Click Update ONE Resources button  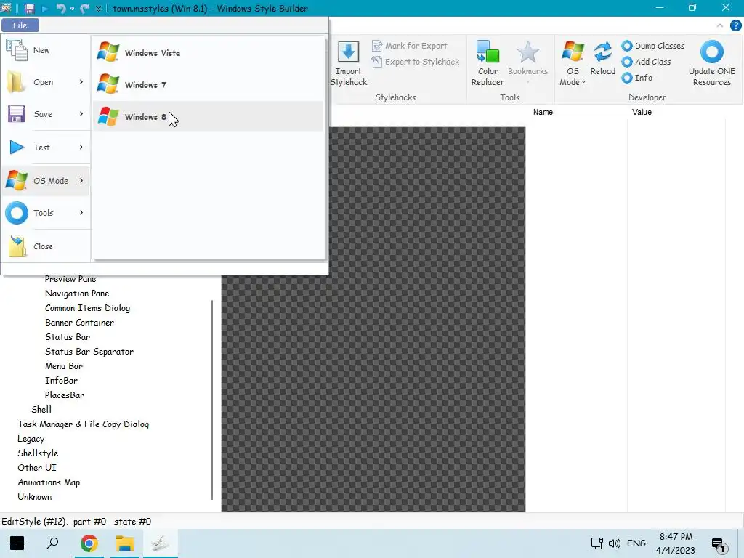(x=712, y=64)
